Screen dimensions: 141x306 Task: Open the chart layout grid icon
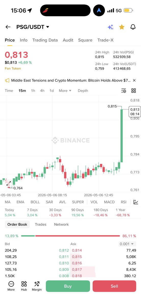point(134,91)
